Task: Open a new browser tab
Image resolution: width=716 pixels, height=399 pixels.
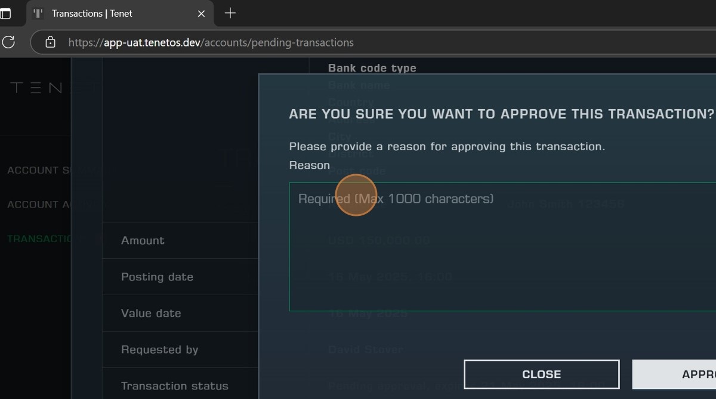Action: coord(230,13)
